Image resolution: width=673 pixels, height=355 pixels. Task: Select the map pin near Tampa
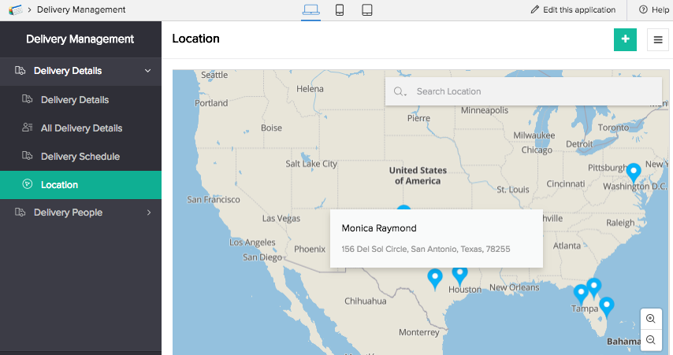pyautogui.click(x=581, y=293)
